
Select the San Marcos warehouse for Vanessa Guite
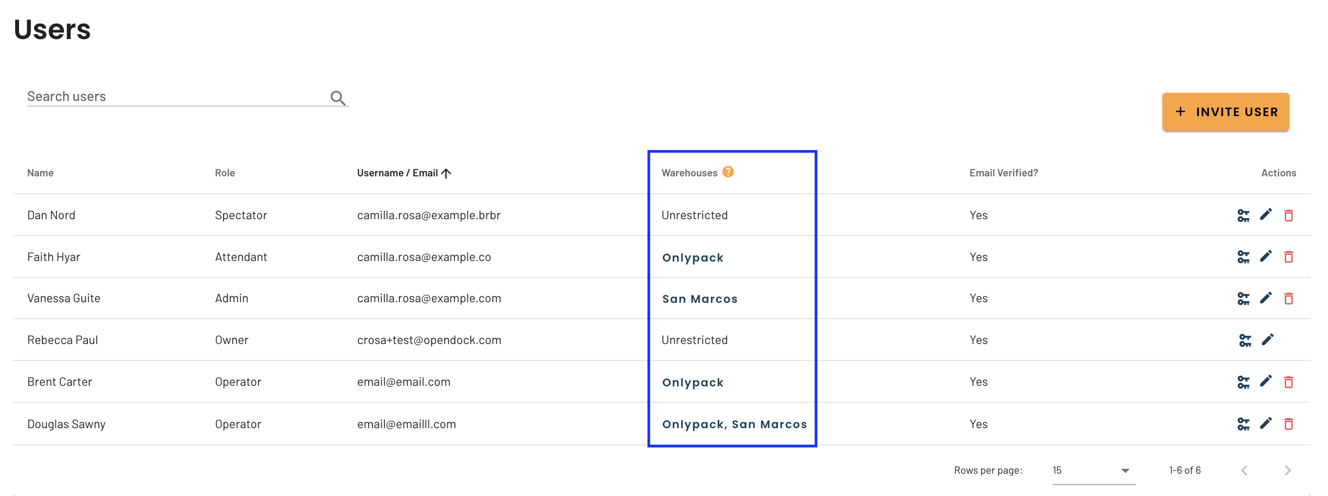pyautogui.click(x=699, y=298)
